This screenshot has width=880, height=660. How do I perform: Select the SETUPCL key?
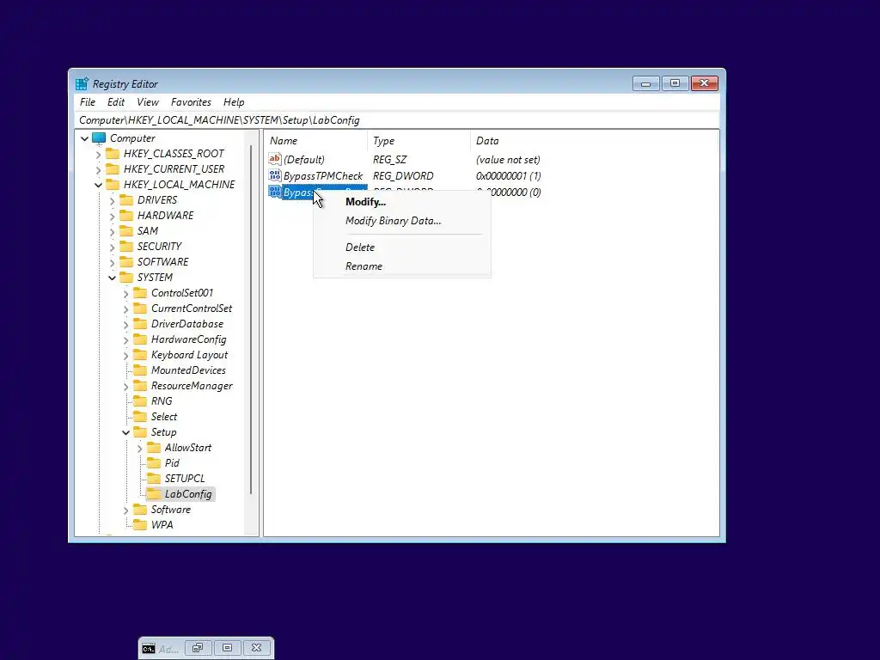coord(185,479)
